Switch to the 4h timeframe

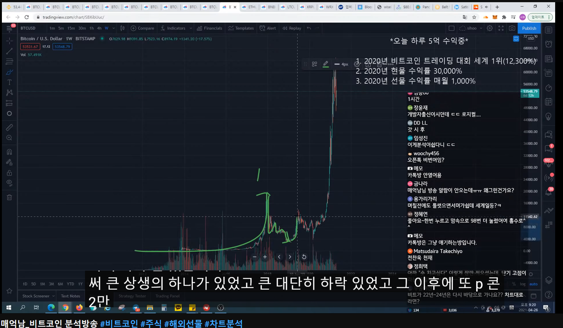(99, 28)
